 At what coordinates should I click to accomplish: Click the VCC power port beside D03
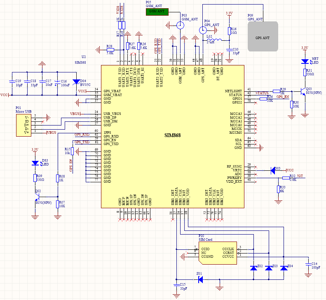(290, 170)
